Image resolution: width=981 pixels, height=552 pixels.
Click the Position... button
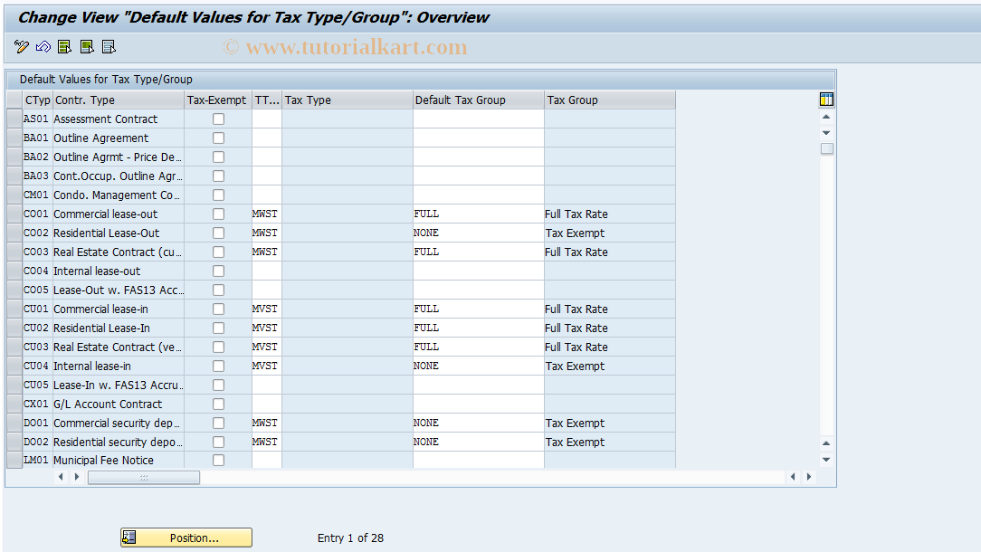pos(186,538)
